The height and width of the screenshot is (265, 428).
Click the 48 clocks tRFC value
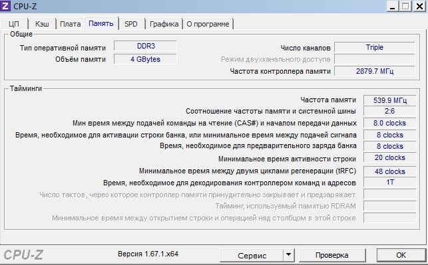coord(390,171)
